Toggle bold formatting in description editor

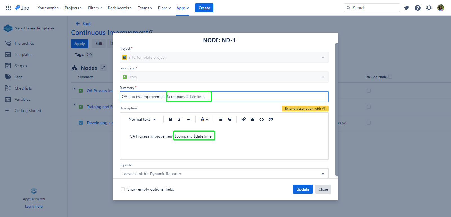coord(170,119)
